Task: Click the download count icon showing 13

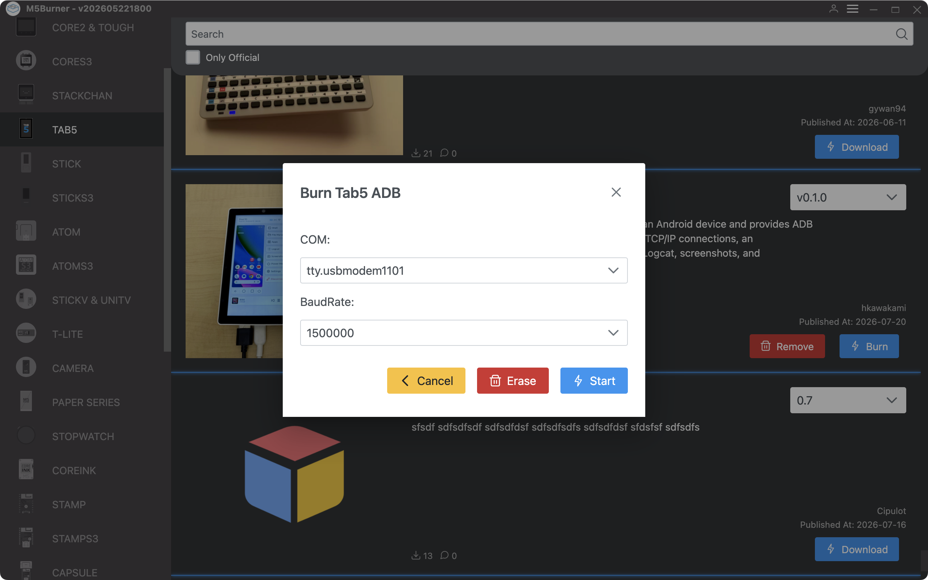Action: tap(416, 555)
